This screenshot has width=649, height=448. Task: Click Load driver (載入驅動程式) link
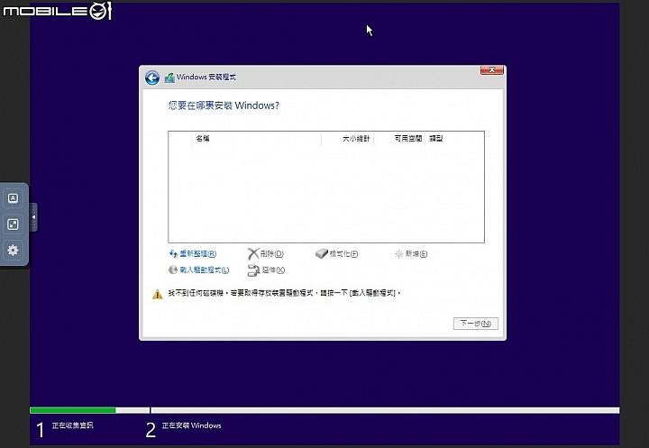tap(198, 270)
